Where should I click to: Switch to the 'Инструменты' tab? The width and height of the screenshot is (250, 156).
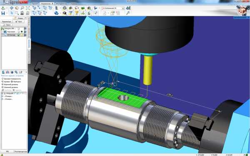[61, 3]
